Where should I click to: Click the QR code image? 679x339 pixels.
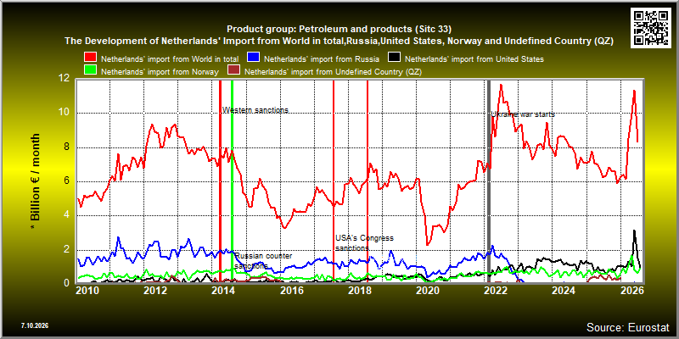coord(651,27)
